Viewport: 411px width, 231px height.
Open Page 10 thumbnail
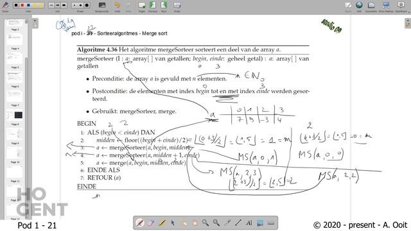15,153
